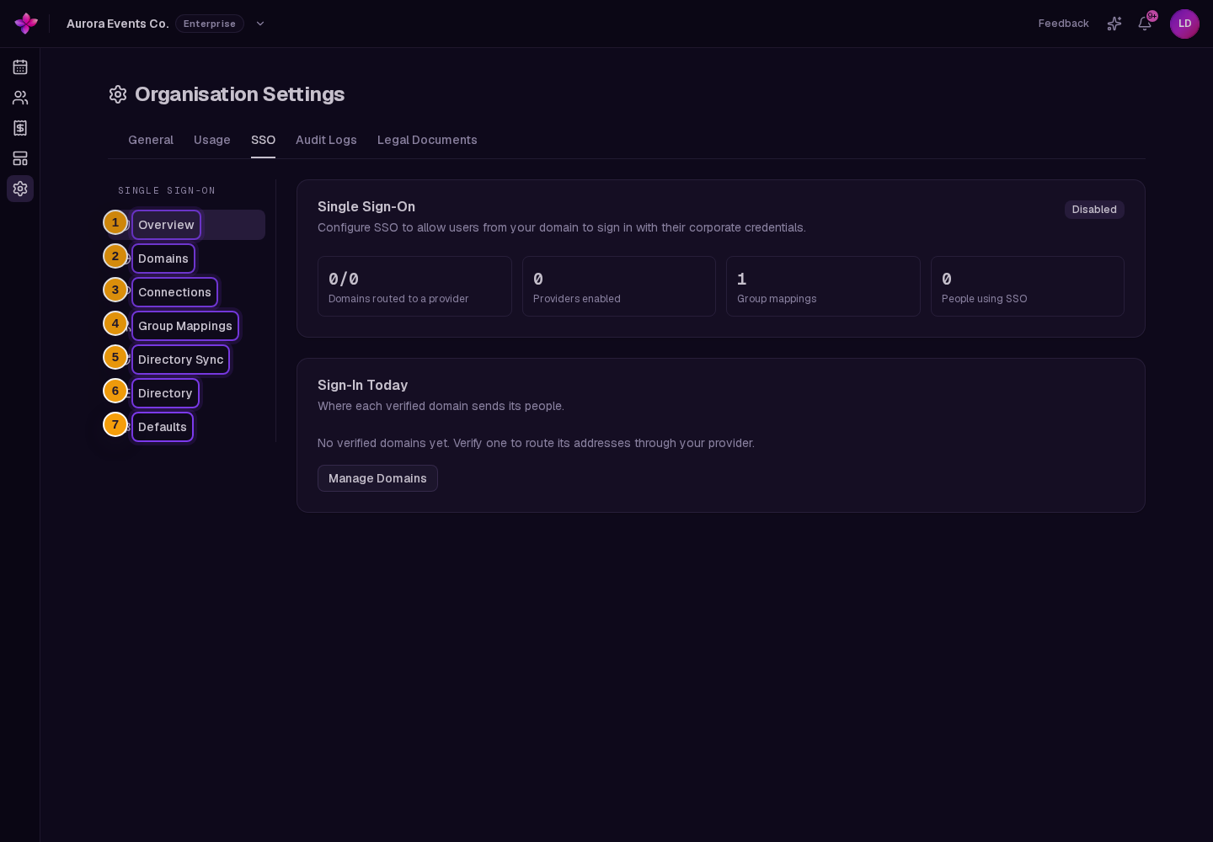Click the pink flower app logo

pos(26,24)
